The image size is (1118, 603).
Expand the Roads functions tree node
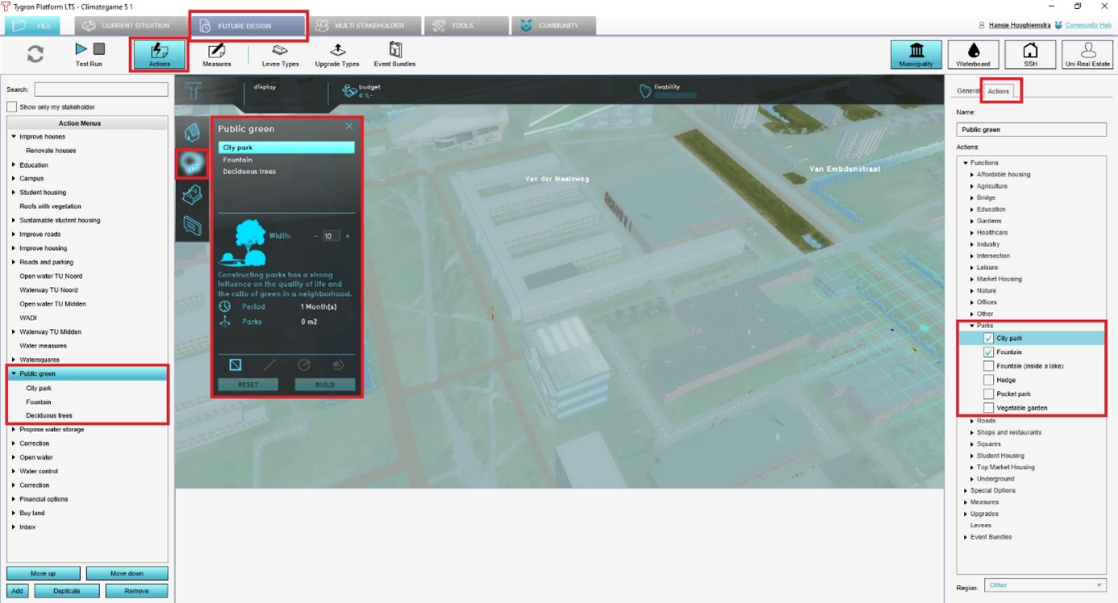tap(972, 421)
